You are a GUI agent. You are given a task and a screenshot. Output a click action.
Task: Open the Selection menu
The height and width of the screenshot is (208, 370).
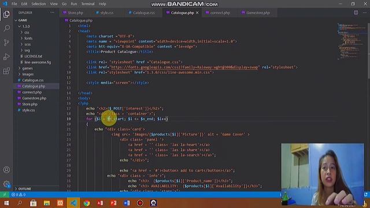tap(39, 4)
